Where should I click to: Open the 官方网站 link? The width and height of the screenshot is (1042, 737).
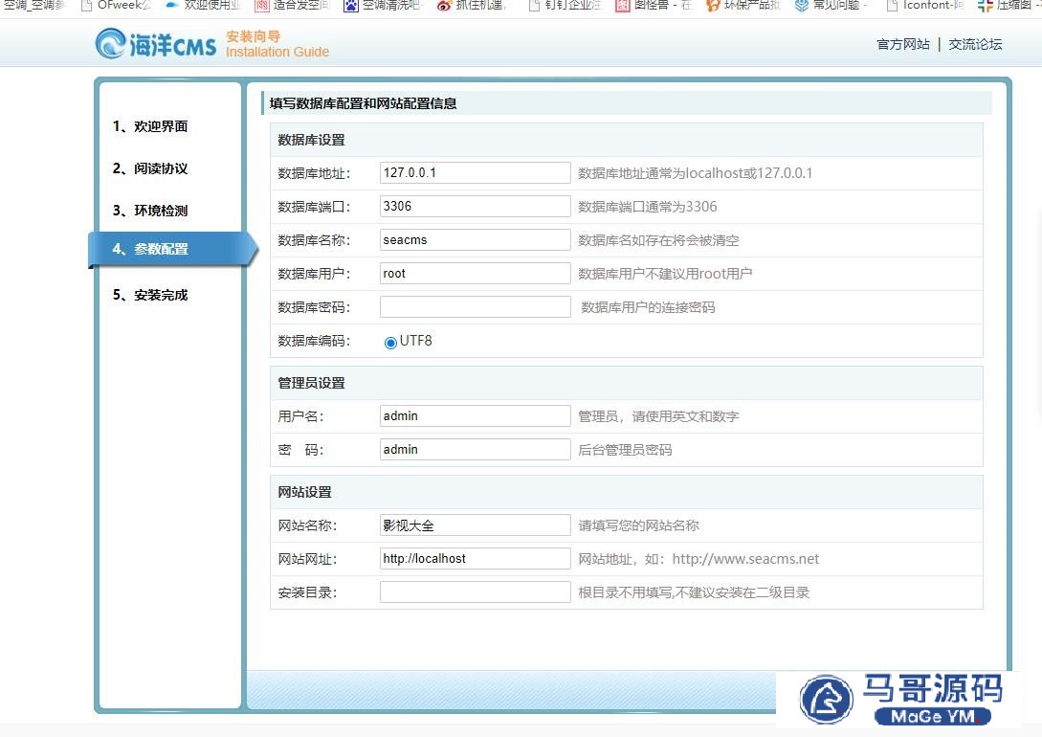click(903, 45)
